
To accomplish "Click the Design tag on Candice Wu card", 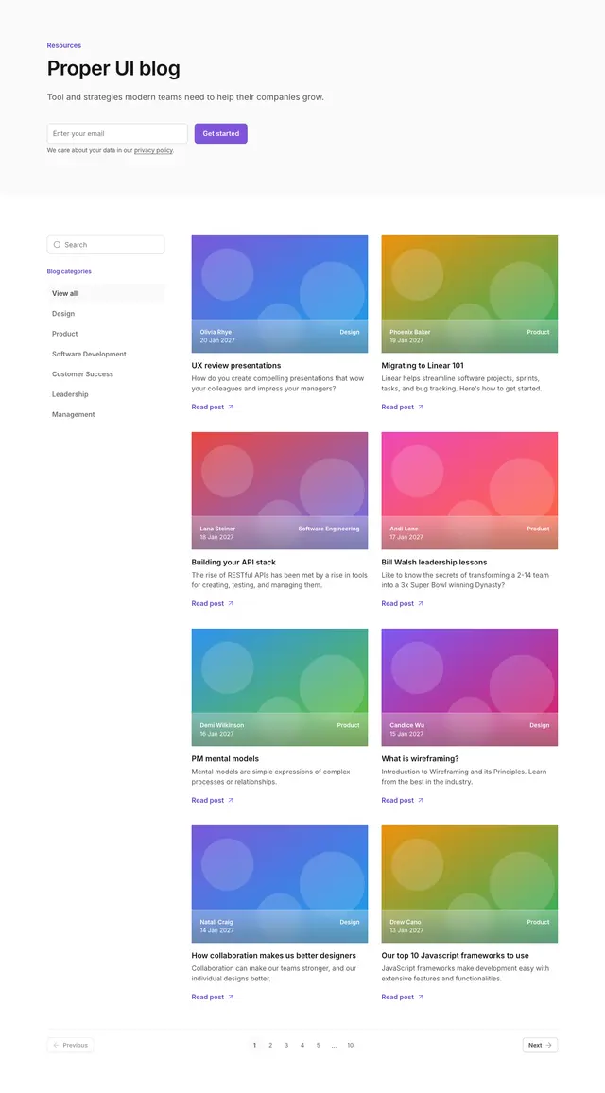I will [540, 725].
